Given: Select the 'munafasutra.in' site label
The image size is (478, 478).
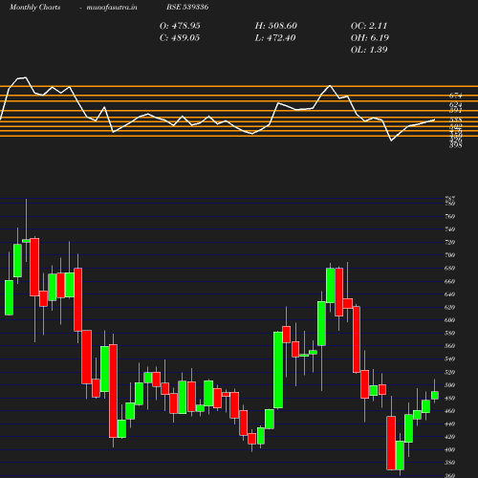Looking at the screenshot, I should click(x=112, y=7).
